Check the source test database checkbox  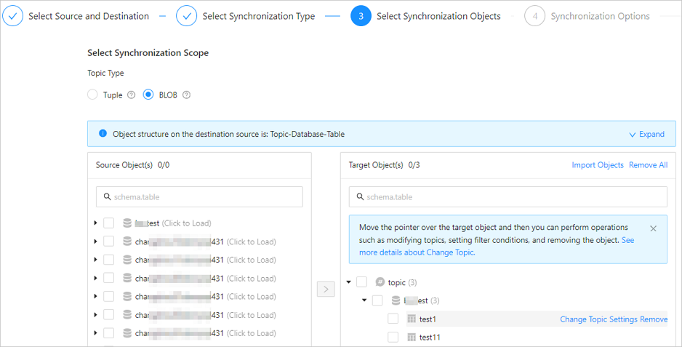coord(109,223)
